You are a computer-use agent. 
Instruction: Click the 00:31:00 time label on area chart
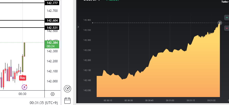(170, 100)
